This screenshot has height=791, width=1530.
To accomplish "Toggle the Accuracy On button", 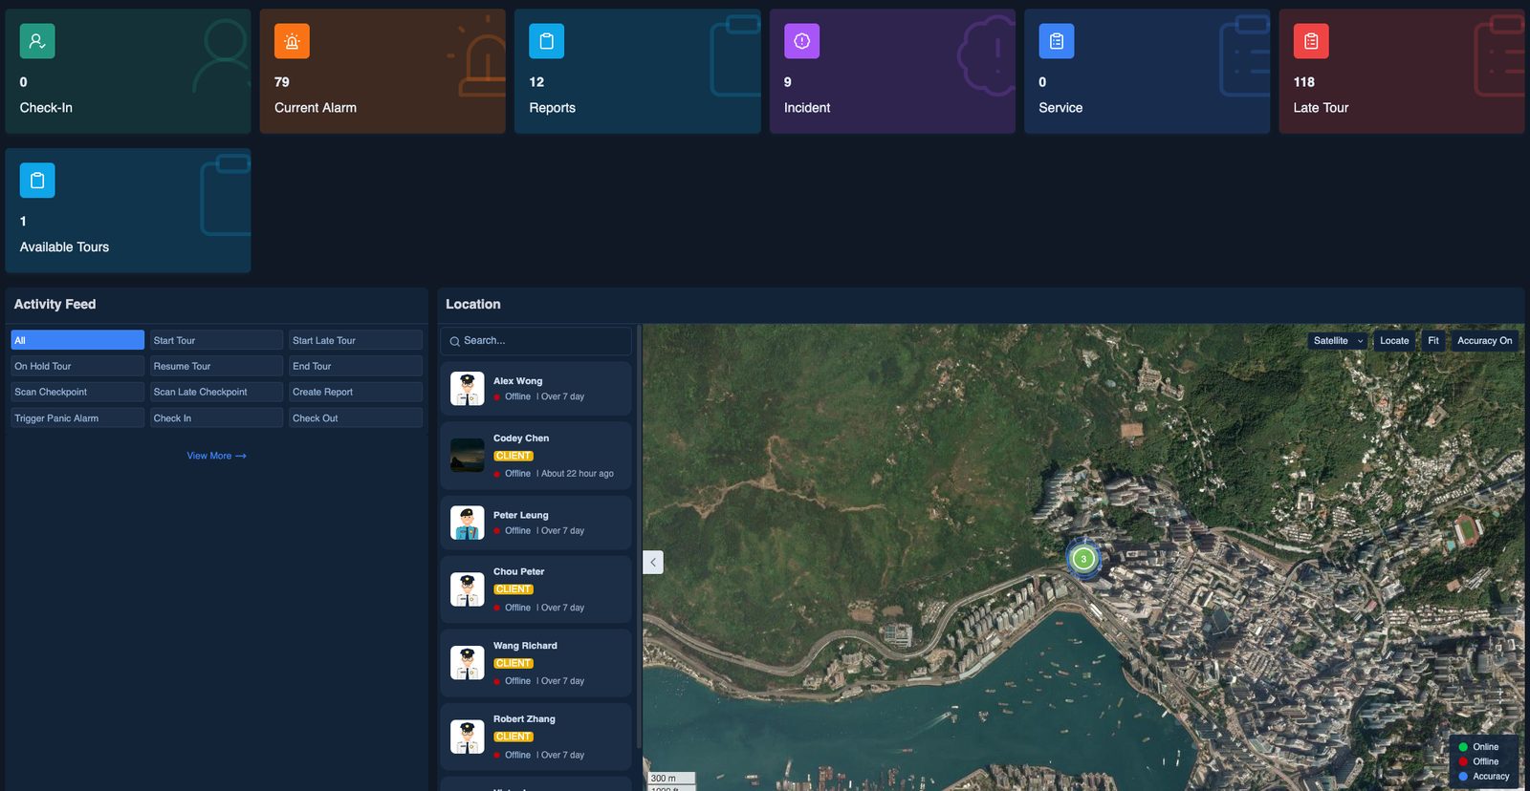I will 1484,341.
